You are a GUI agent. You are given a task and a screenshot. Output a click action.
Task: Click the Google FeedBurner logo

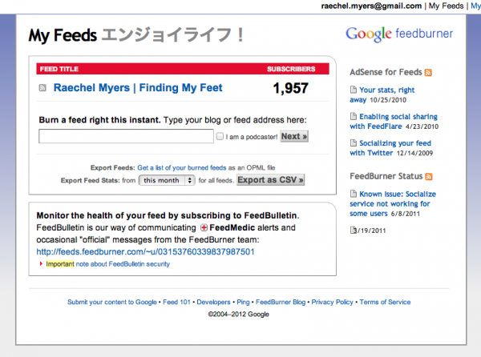coord(398,34)
